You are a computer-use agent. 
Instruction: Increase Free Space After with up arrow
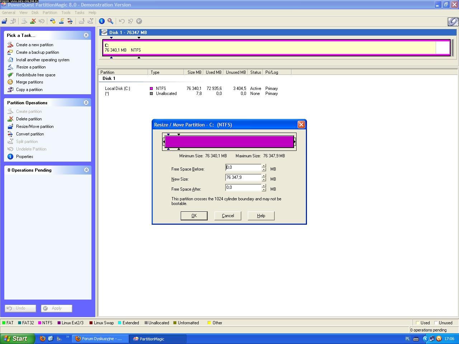tap(264, 186)
